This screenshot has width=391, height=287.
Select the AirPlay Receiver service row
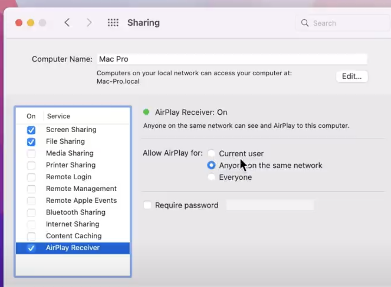[73, 248]
